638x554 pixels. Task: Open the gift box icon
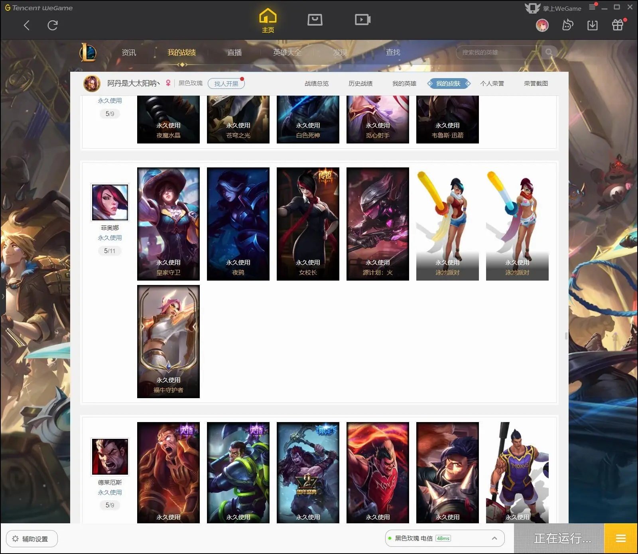(x=618, y=25)
